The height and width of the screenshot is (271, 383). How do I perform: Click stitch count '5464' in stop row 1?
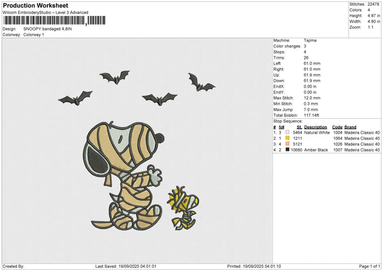tap(297, 132)
